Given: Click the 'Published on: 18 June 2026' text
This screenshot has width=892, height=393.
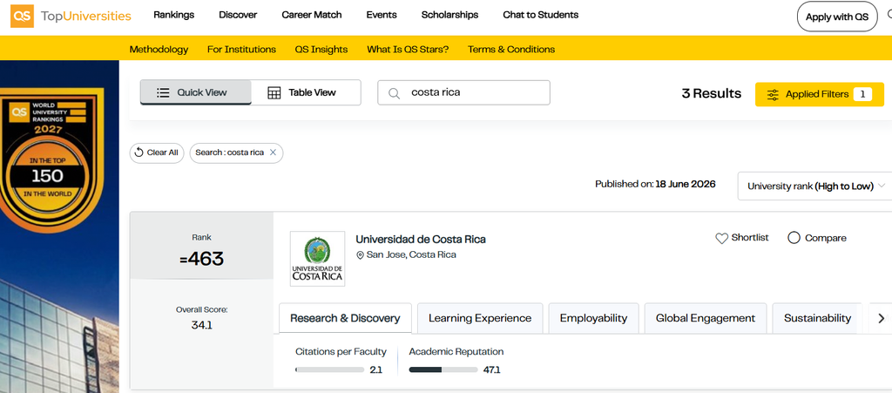Looking at the screenshot, I should pyautogui.click(x=655, y=184).
